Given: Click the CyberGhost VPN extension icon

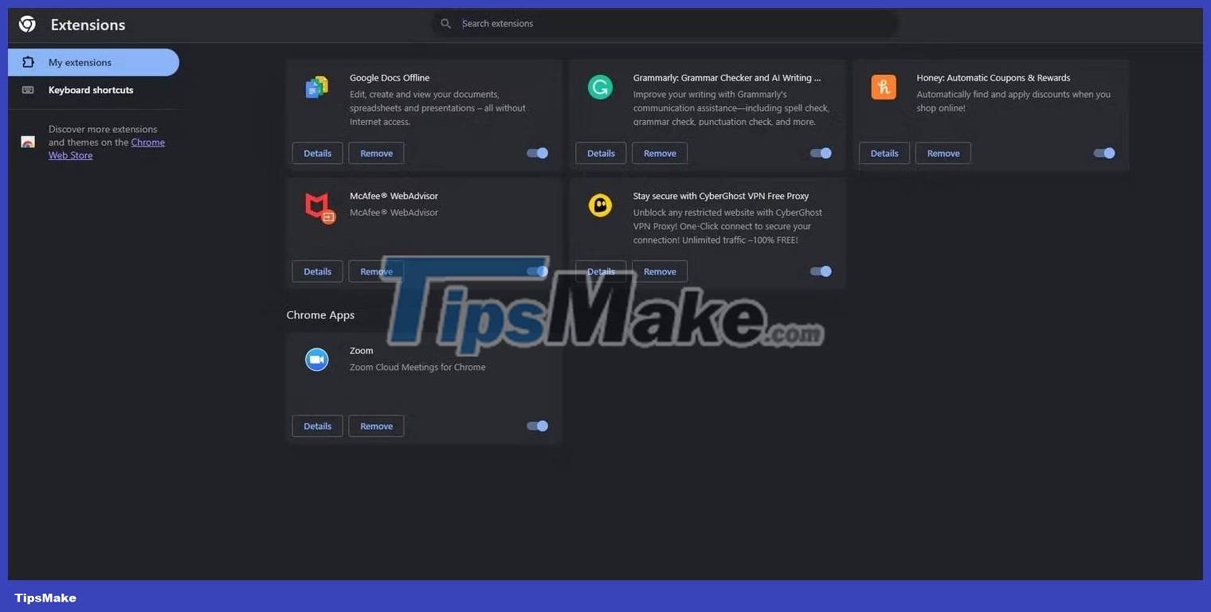Looking at the screenshot, I should click(x=600, y=205).
